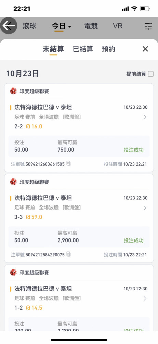This screenshot has width=158, height=344.
Task: Tap league logo on 2-2 bet card
Action: point(13,91)
